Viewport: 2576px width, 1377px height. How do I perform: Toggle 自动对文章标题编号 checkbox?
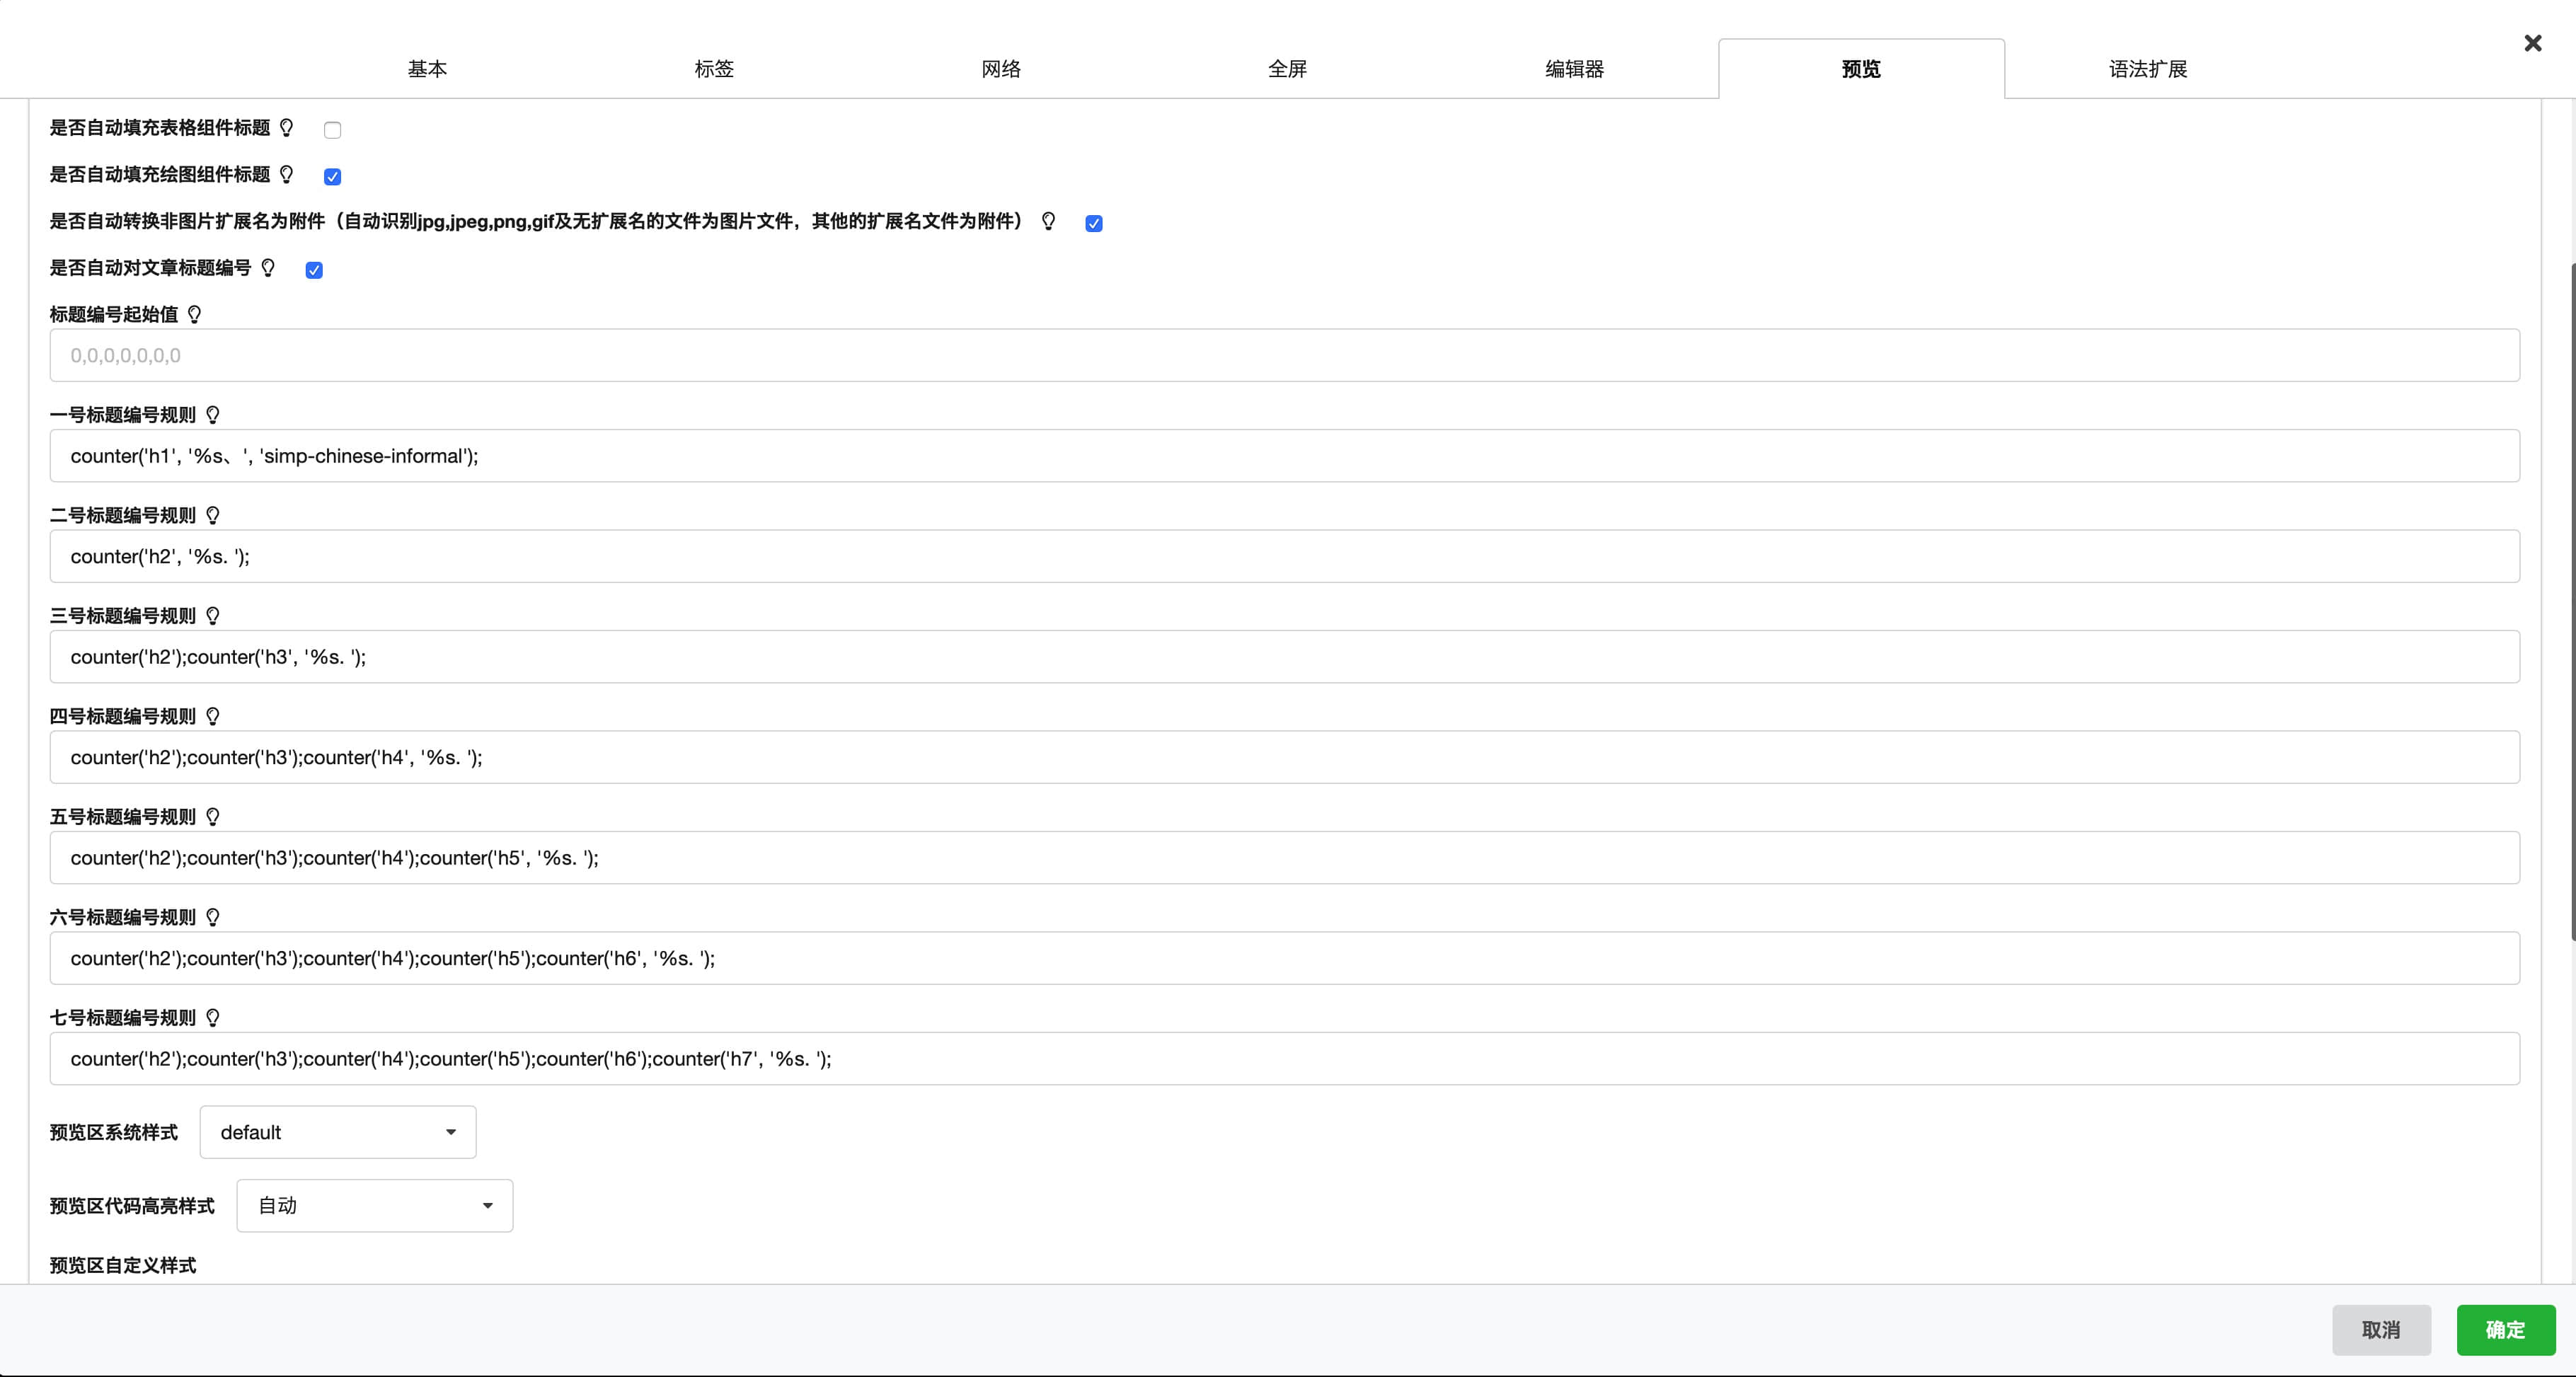coord(314,270)
